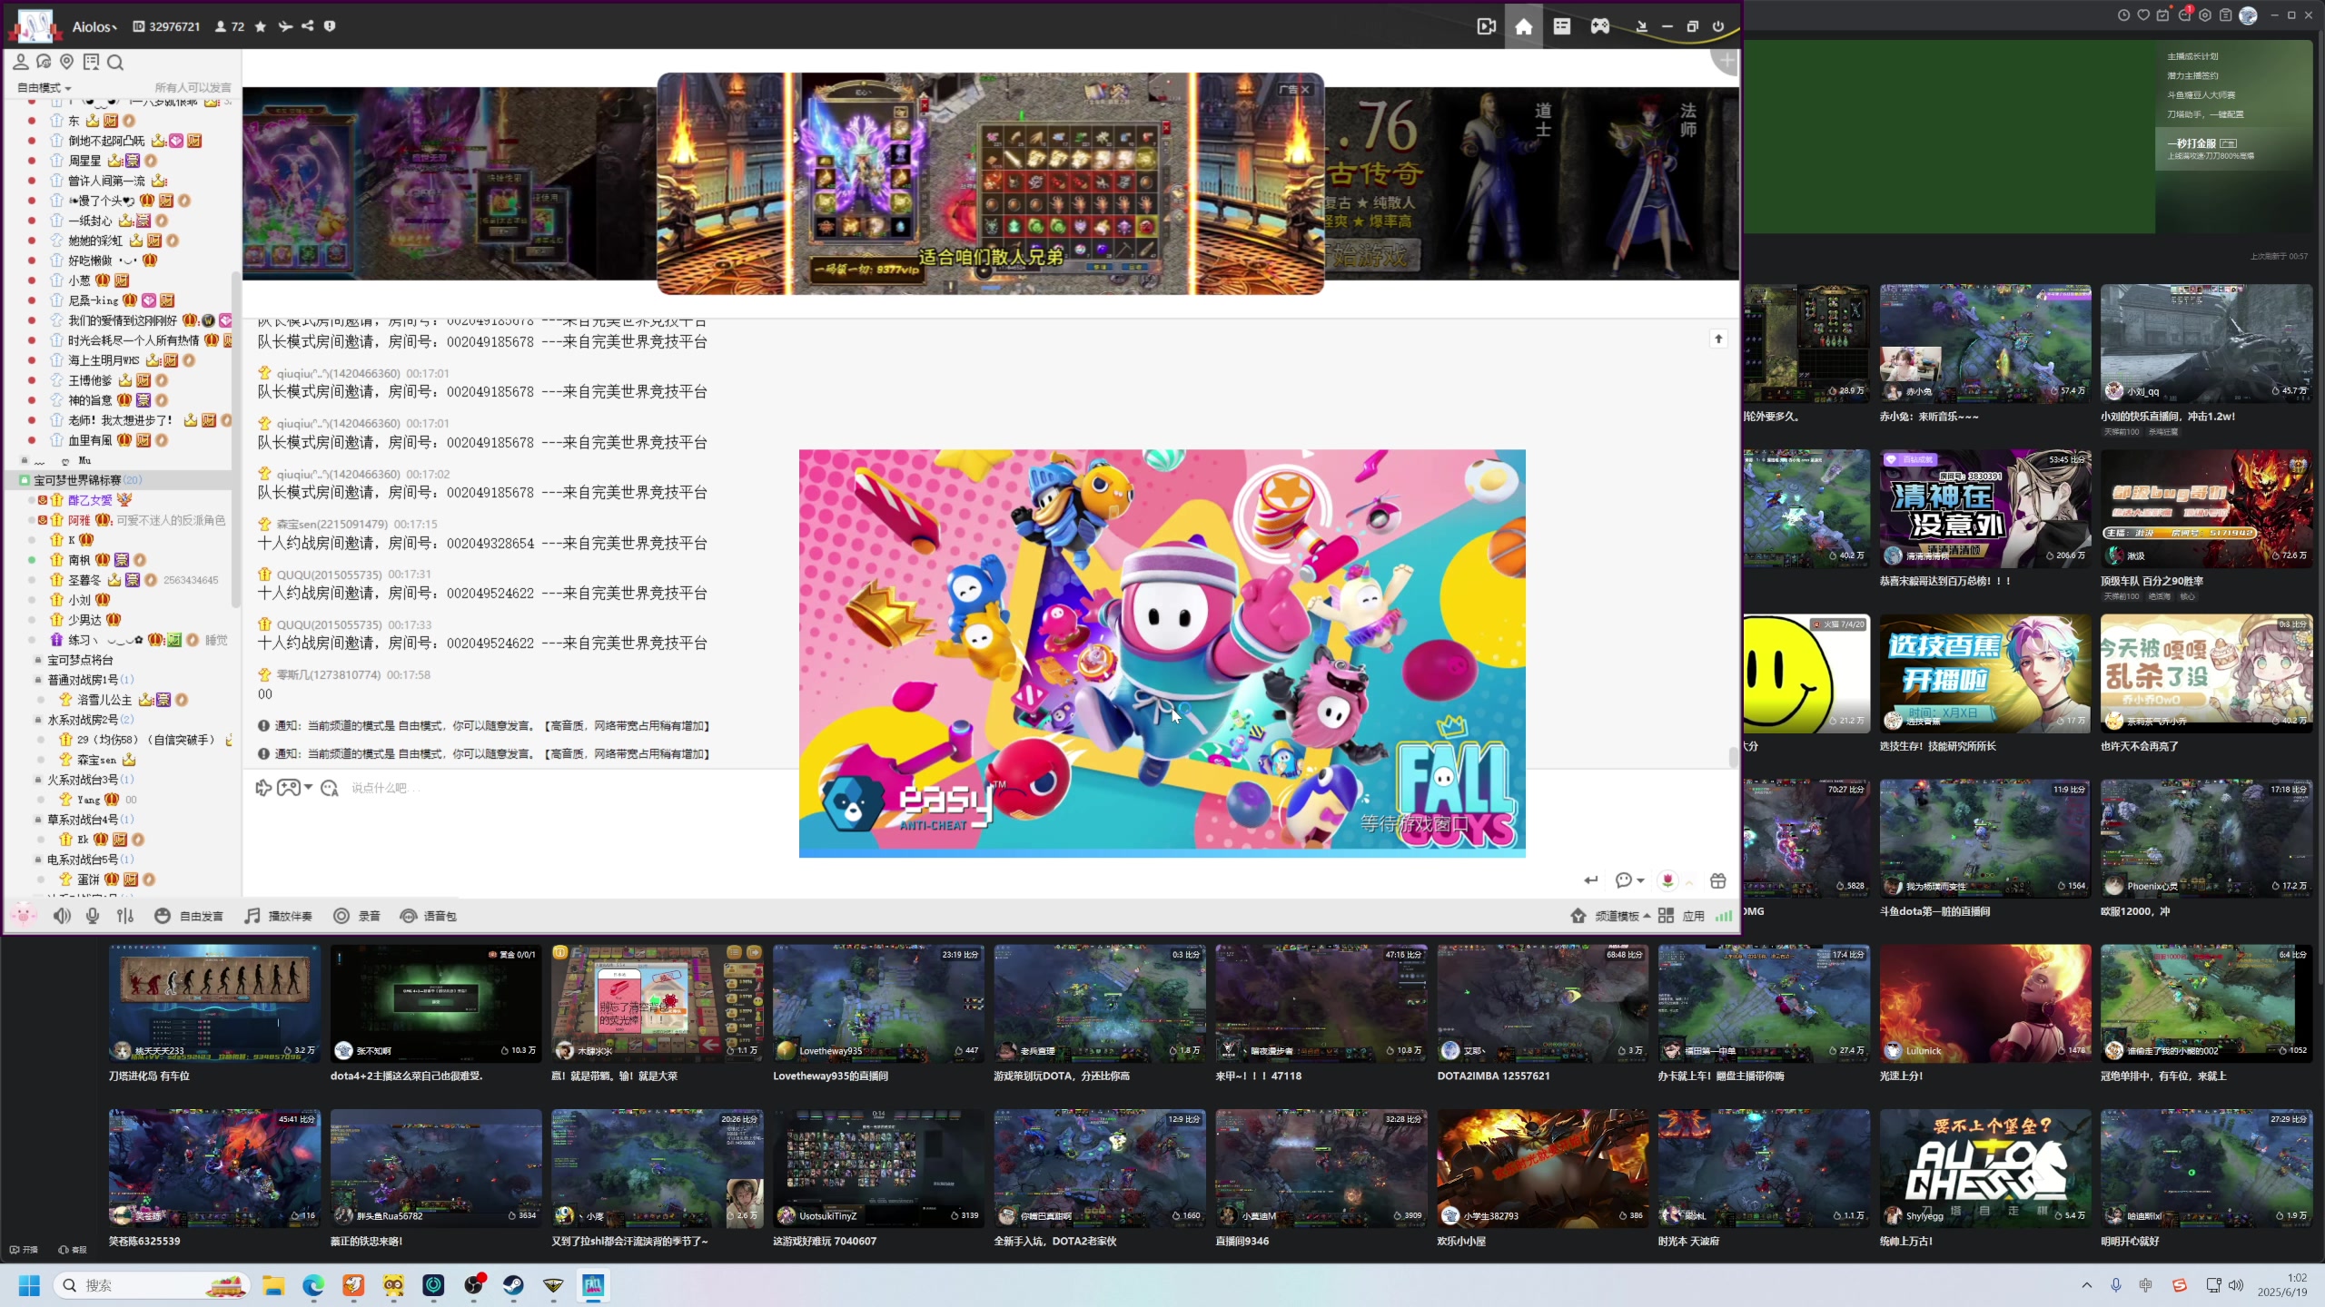Image resolution: width=2325 pixels, height=1307 pixels.
Task: Open the system tray volume icon
Action: pos(2236,1285)
